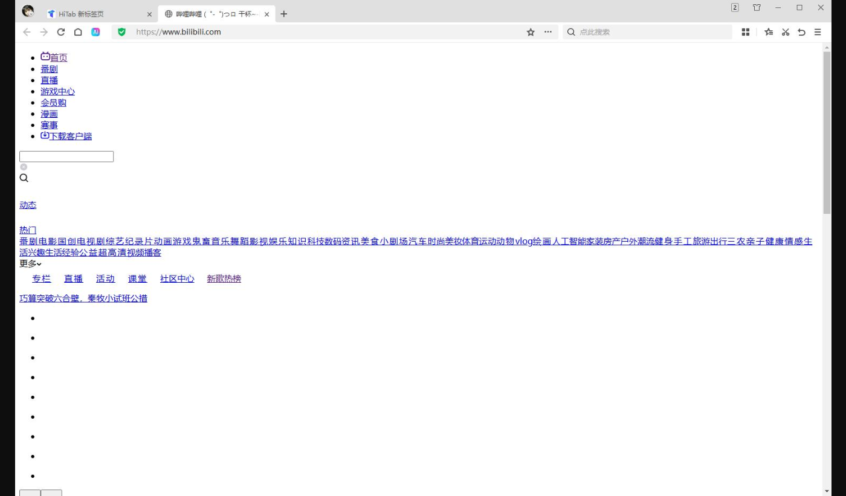This screenshot has width=846, height=496.
Task: Open the 下载客户端 link
Action: 66,136
